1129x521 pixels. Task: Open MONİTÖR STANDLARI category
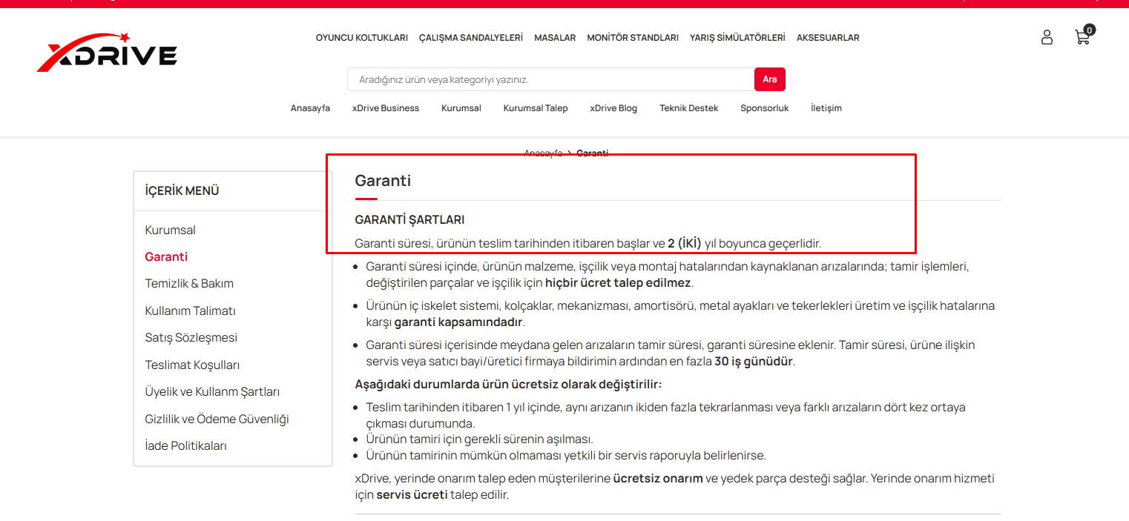coord(633,38)
